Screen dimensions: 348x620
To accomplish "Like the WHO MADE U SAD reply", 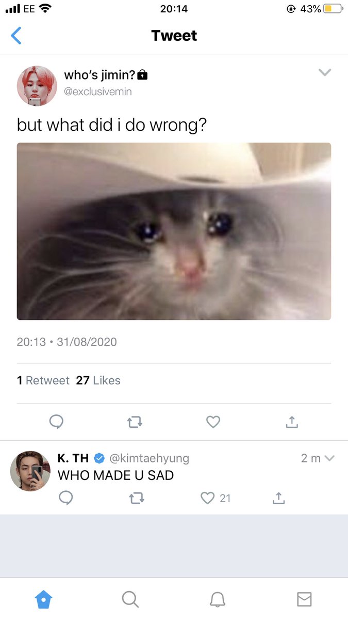I will [207, 498].
